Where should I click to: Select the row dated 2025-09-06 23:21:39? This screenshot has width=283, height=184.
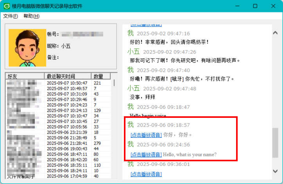[59, 132]
